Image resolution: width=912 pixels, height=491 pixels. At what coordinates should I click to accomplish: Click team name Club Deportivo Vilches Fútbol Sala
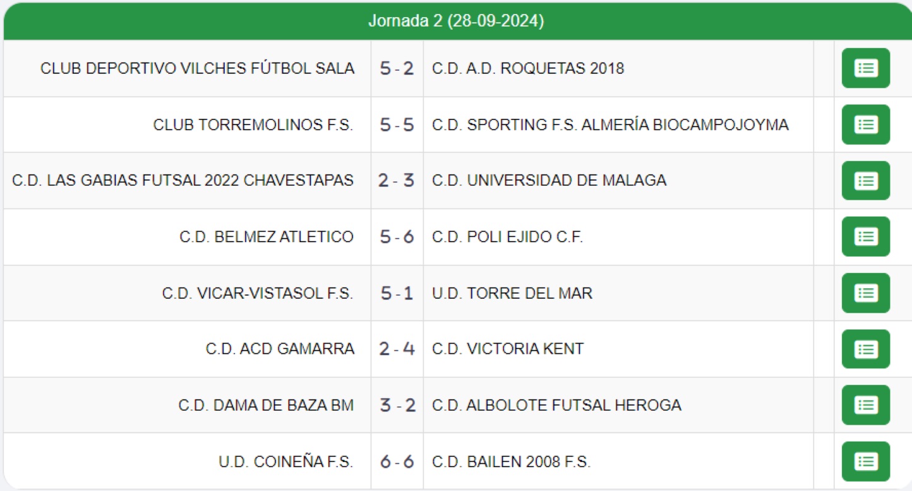pos(197,68)
